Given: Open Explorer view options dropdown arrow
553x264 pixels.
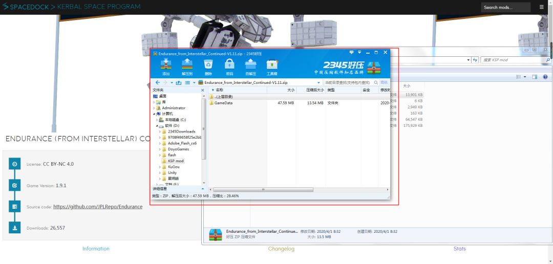Looking at the screenshot, I should [525, 77].
